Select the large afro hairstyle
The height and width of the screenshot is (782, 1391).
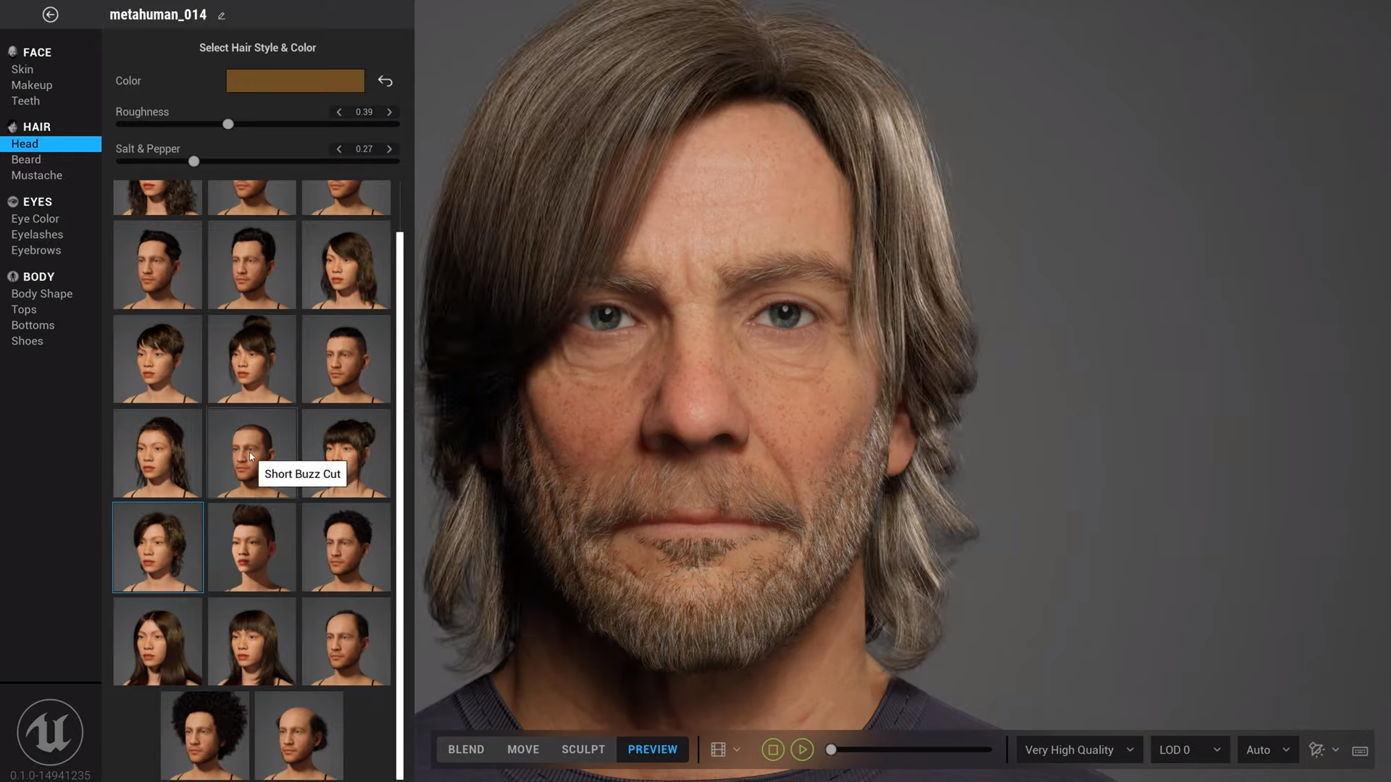[x=205, y=736]
